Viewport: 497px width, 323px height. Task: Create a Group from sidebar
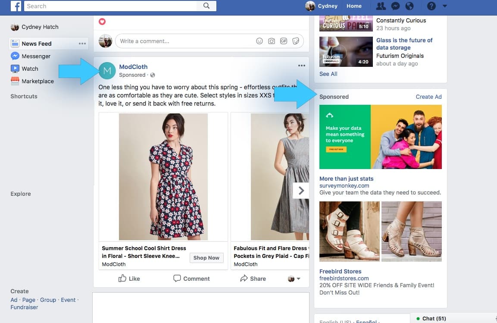click(x=48, y=300)
